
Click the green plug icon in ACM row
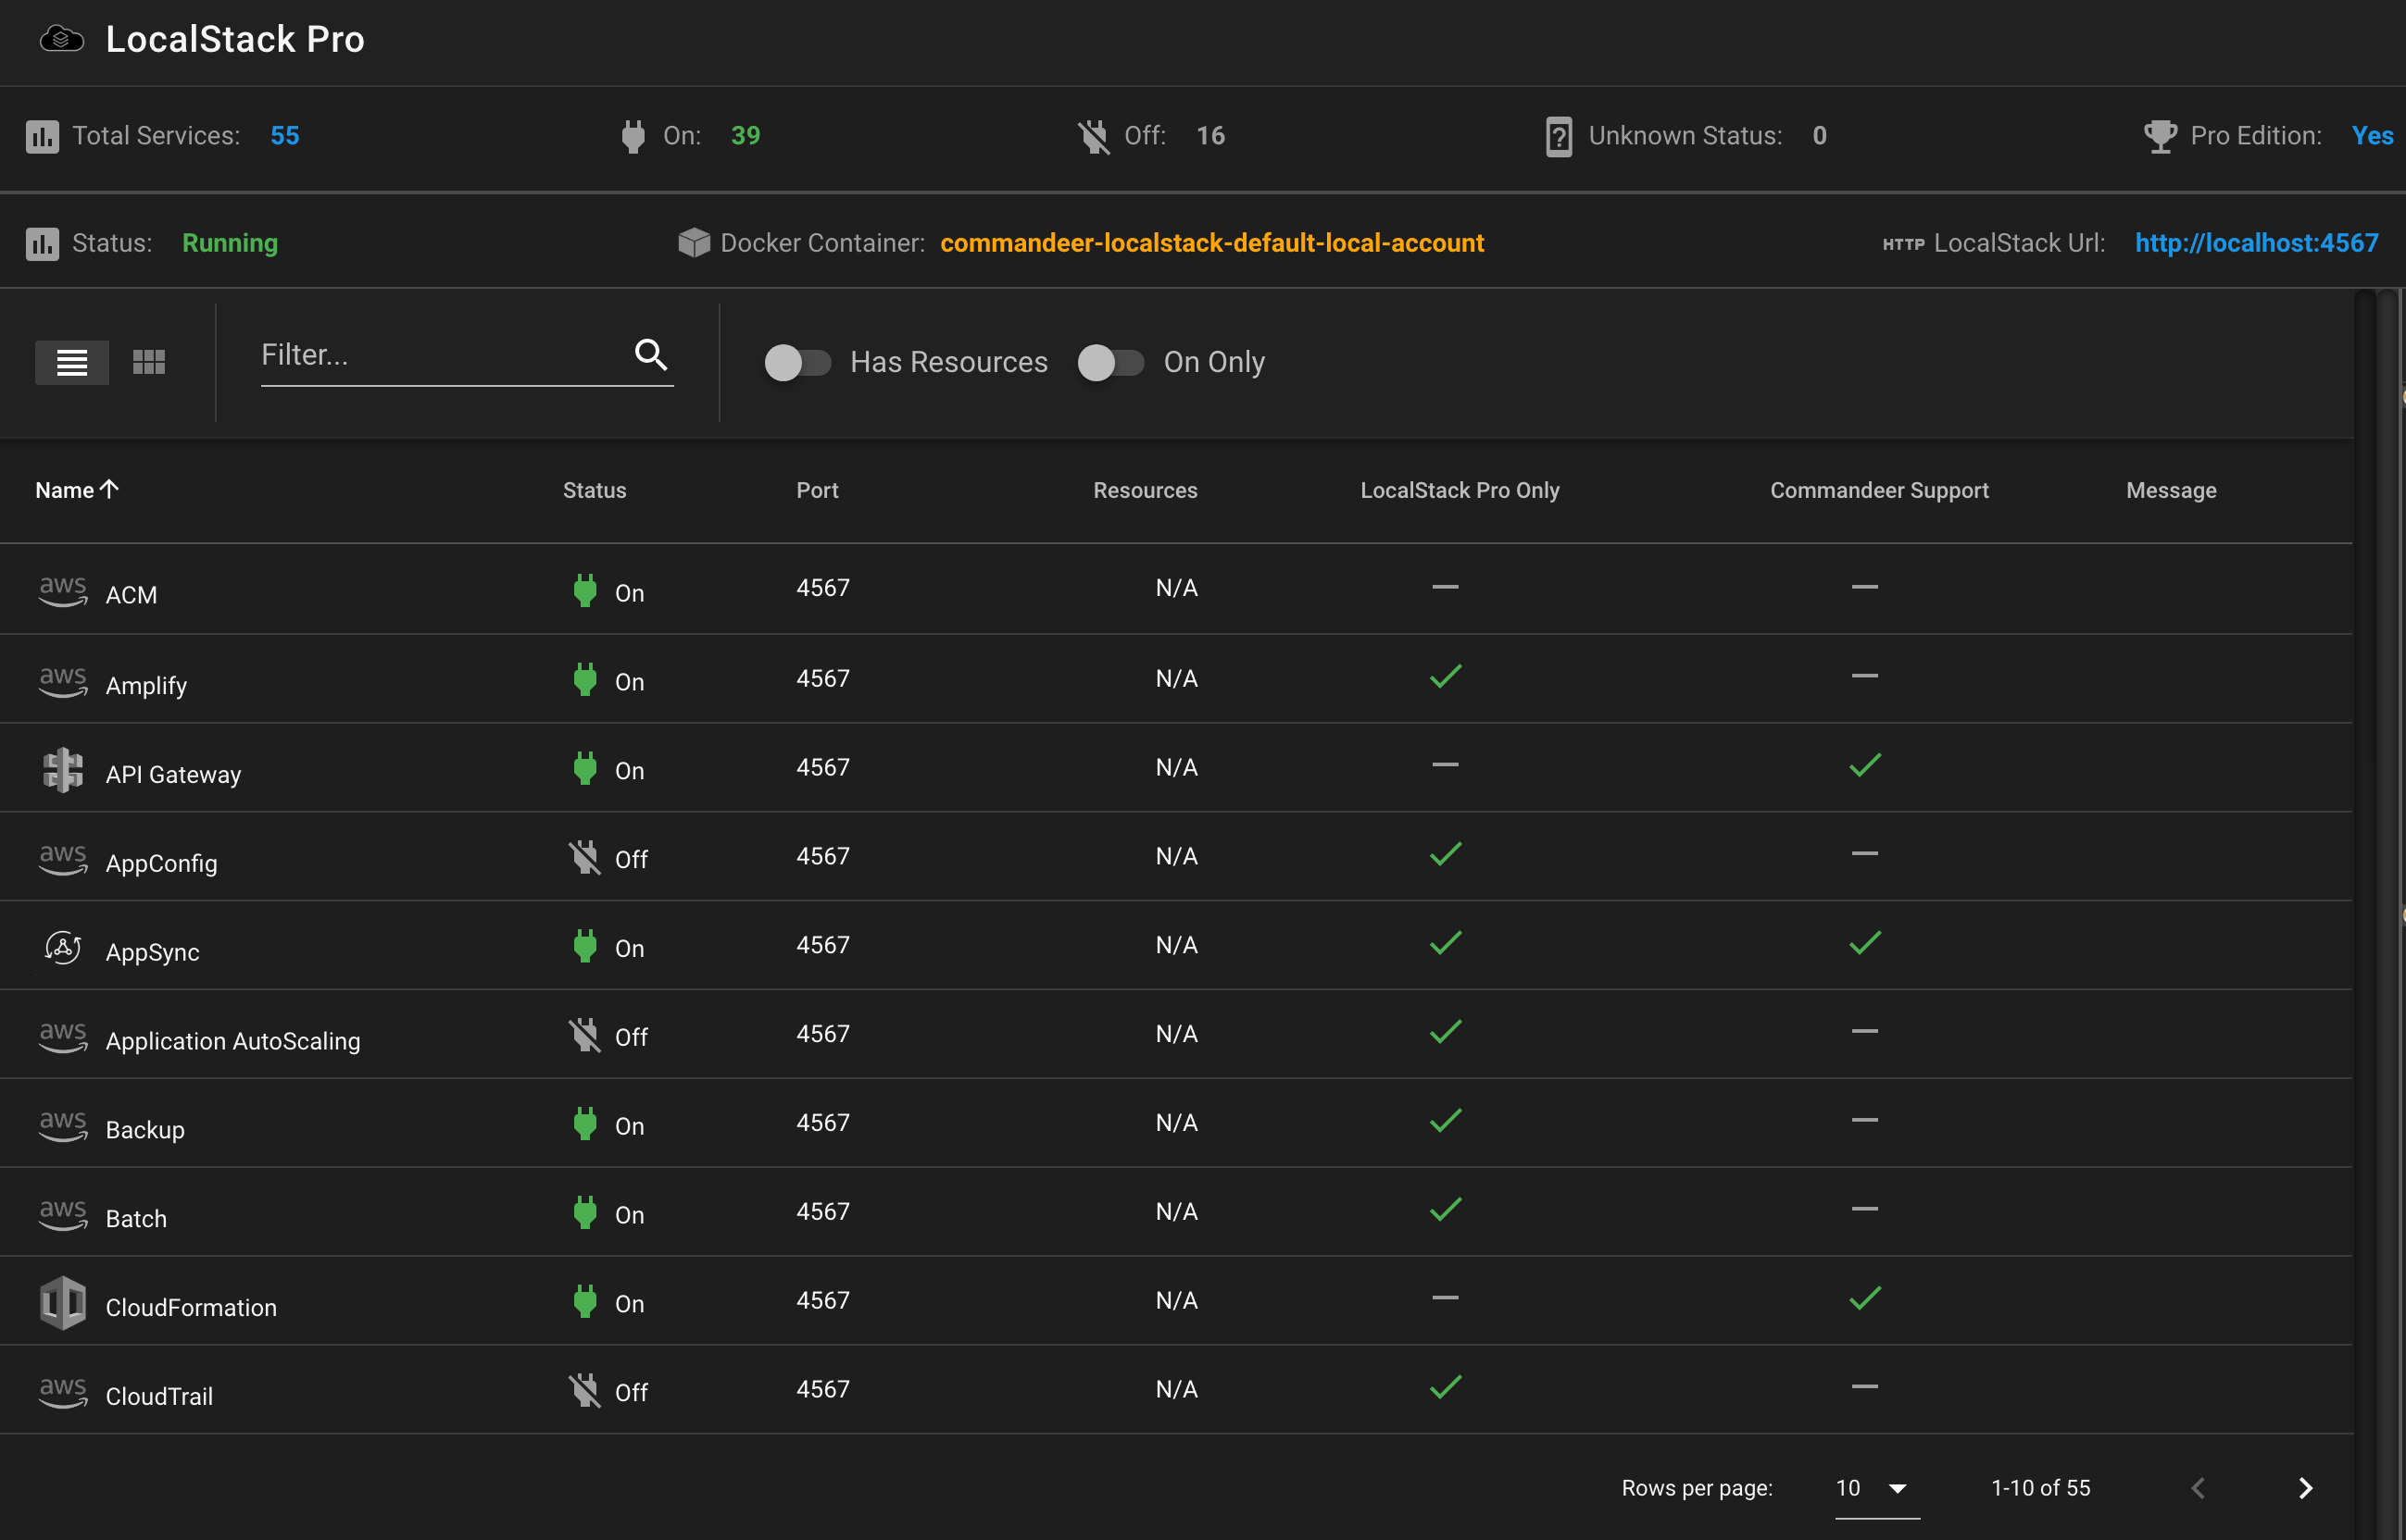click(585, 590)
